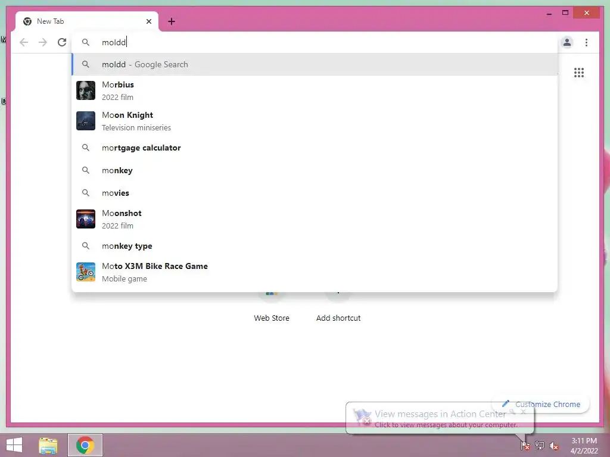Minimize the Chrome window
Image resolution: width=610 pixels, height=457 pixels.
[x=549, y=14]
